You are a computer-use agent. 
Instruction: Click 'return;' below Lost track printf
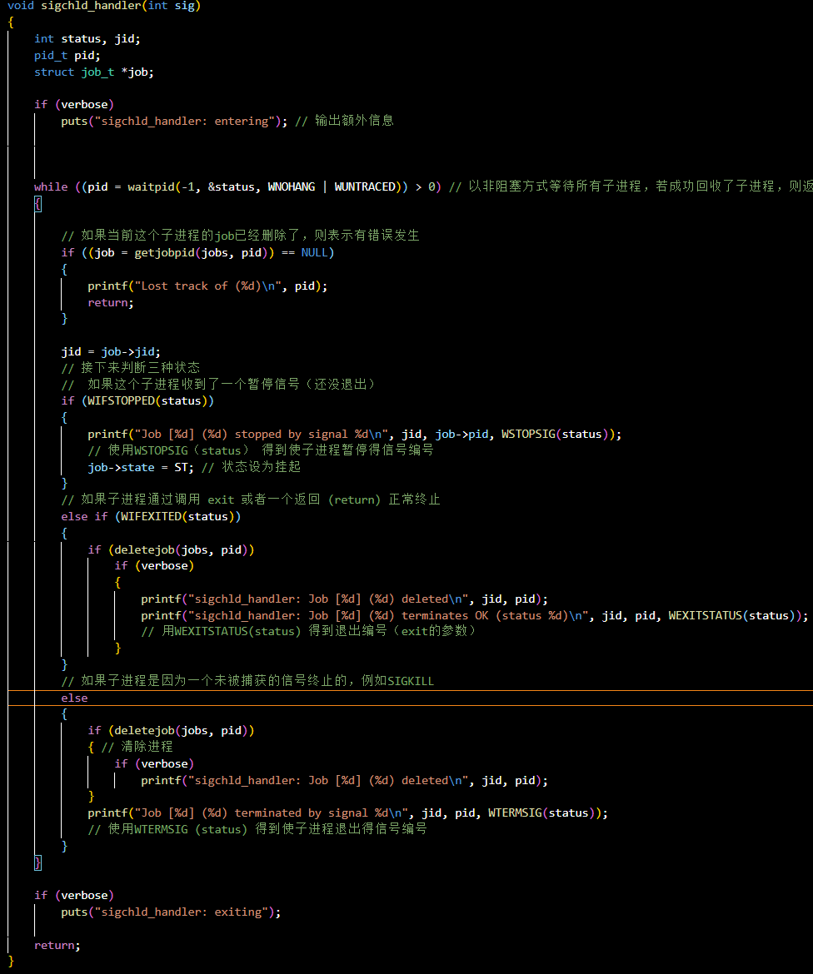coord(111,303)
